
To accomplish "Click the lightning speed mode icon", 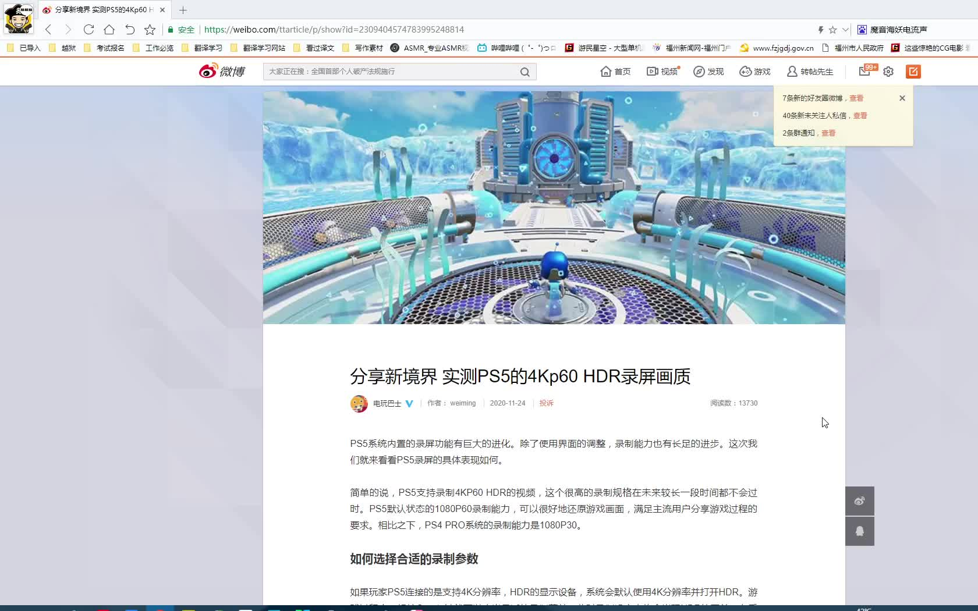I will click(821, 30).
